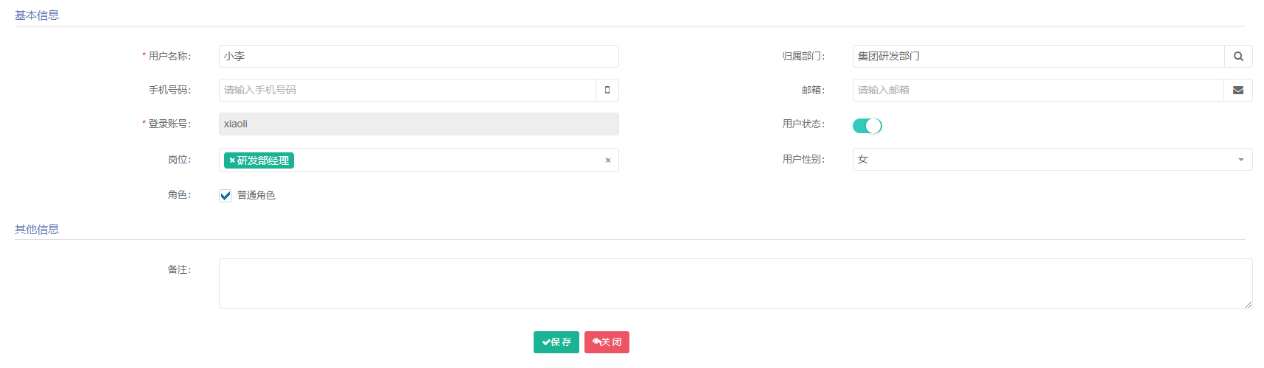Remove the 研发部经理 tag via its x
1264x368 pixels.
232,160
